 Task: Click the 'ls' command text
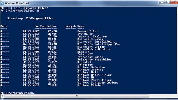click(x=38, y=11)
